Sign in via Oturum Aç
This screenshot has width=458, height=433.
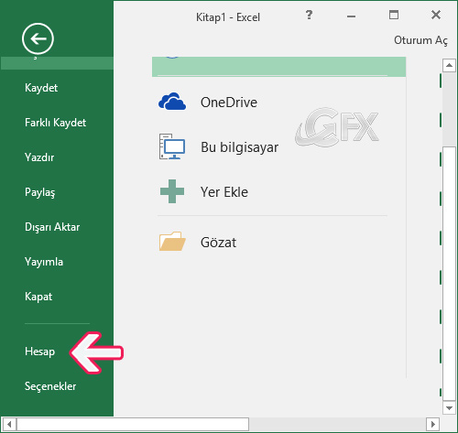[420, 40]
